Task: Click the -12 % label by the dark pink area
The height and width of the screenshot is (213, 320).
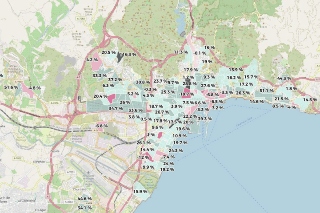Action: [144, 158]
